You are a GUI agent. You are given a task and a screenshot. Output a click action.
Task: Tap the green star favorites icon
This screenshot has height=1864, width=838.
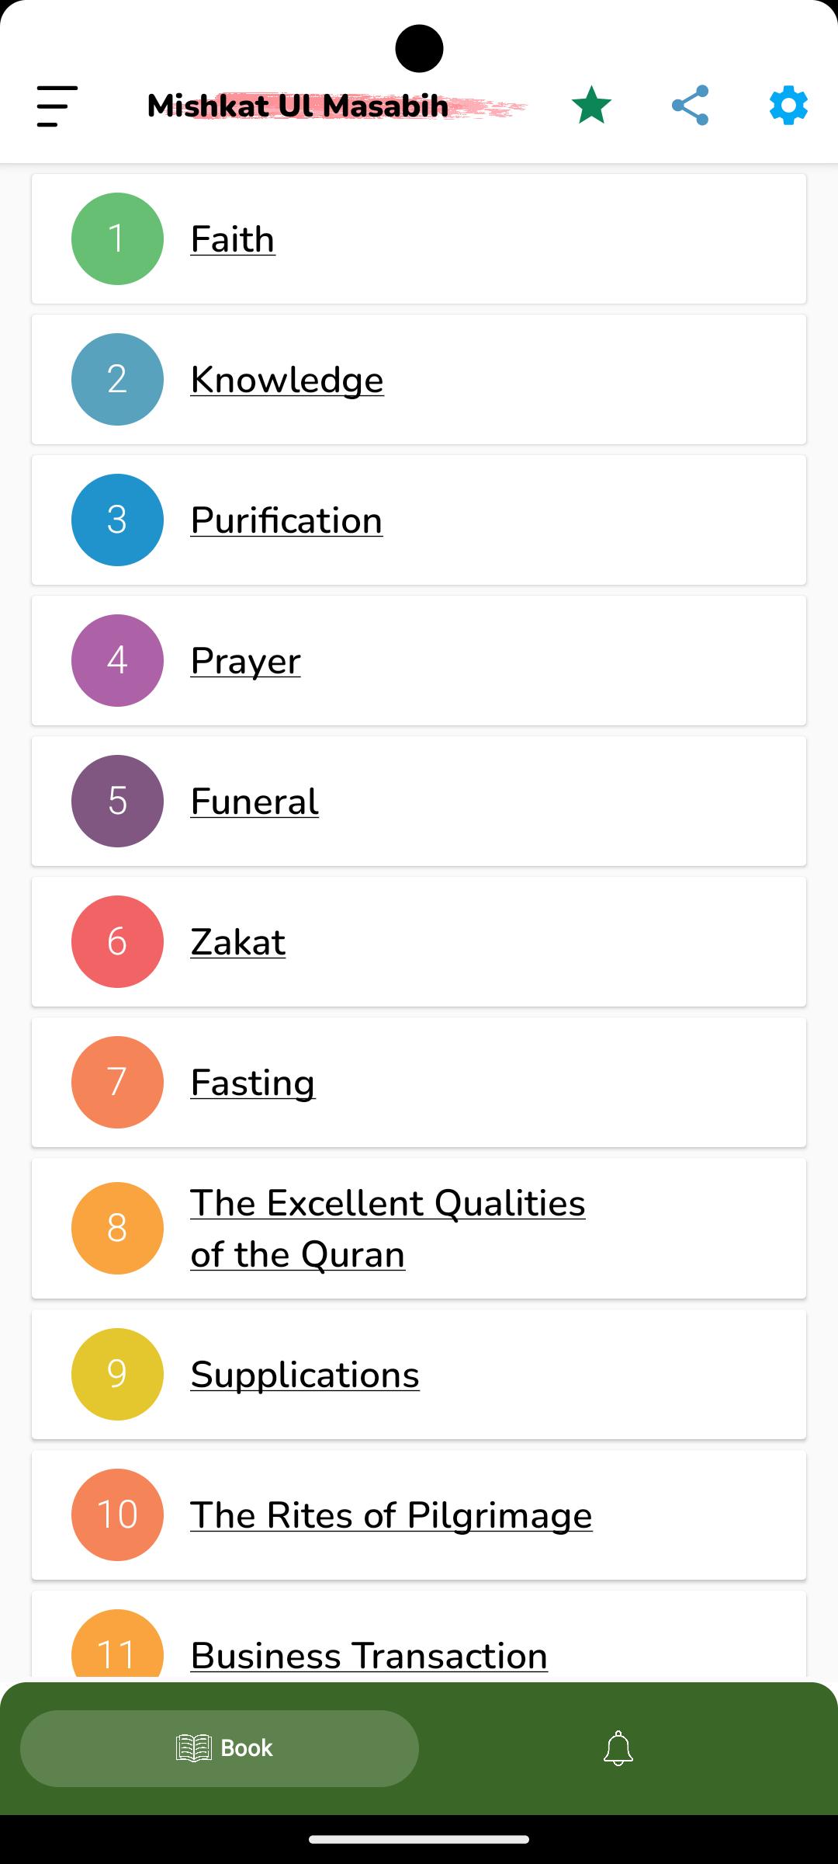[591, 105]
